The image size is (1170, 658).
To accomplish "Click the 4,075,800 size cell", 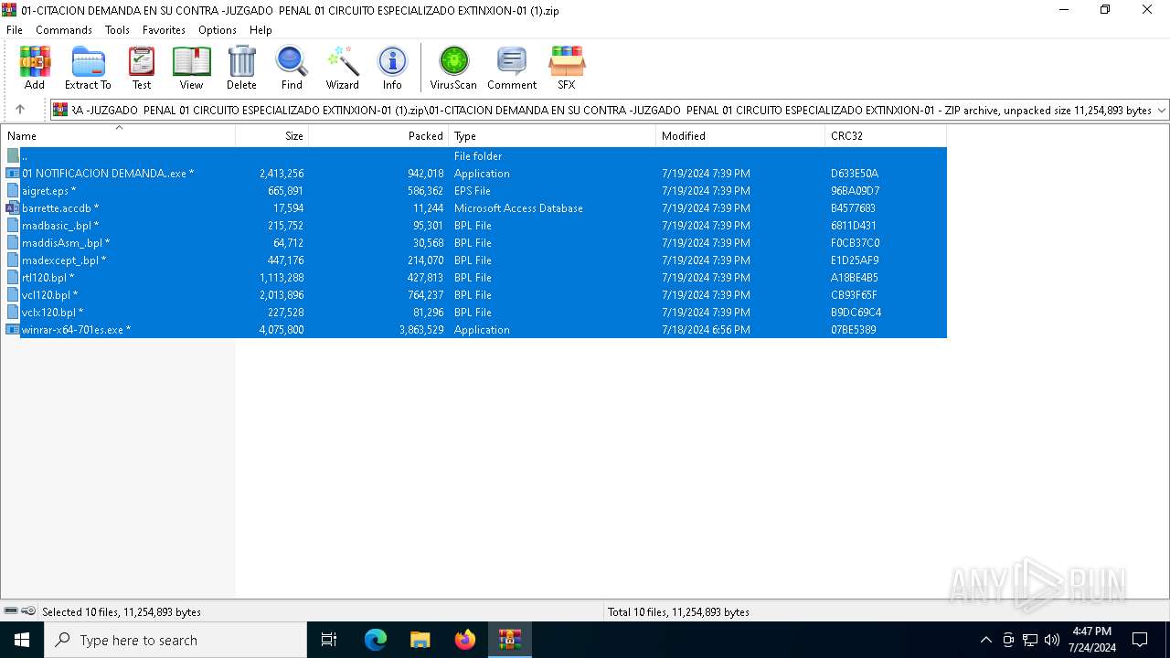I will pyautogui.click(x=282, y=330).
